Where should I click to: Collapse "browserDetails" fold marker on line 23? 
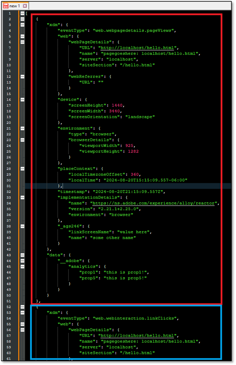tap(22, 140)
